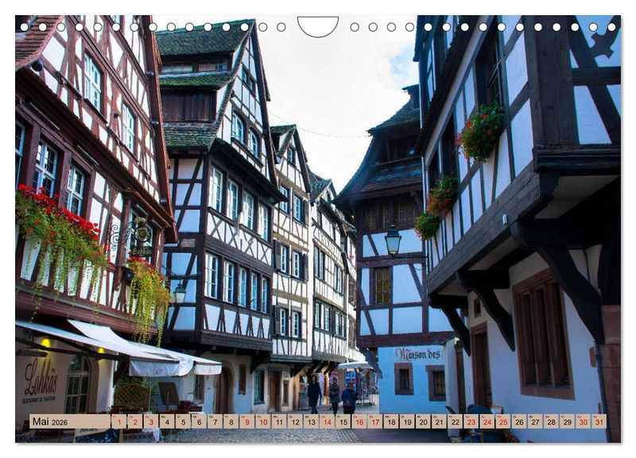Screen dimensions: 636x458
Task: Click the last day 31 cell
Action: coord(598,421)
